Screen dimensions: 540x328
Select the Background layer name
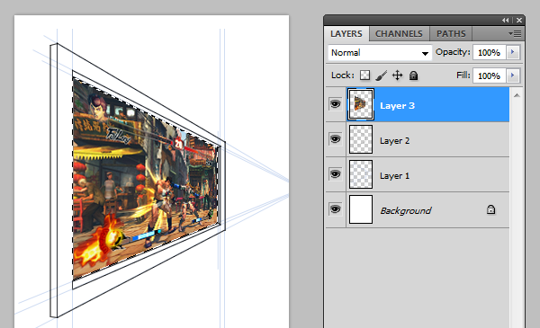(x=405, y=210)
